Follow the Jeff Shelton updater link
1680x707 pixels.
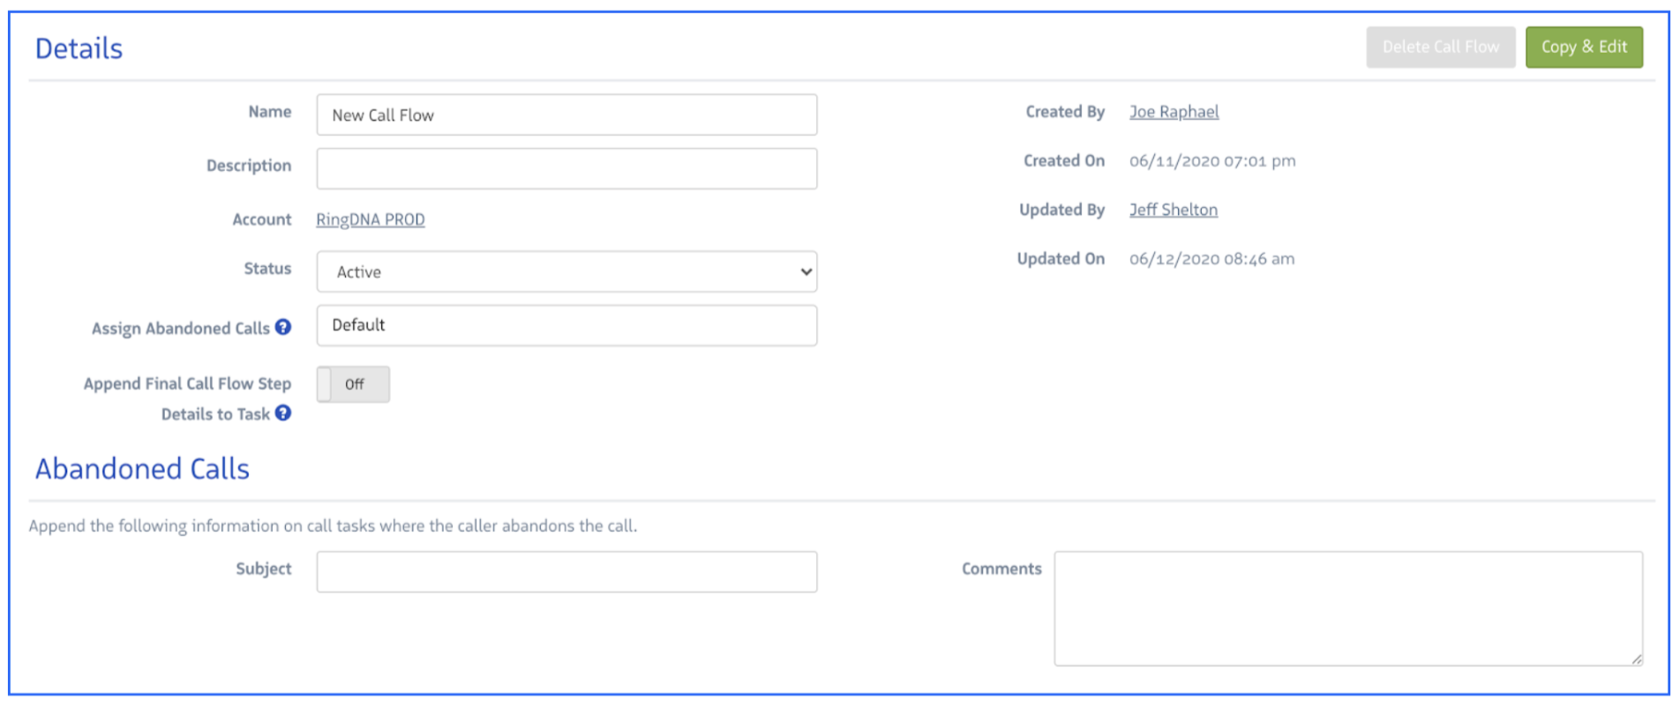(x=1173, y=210)
